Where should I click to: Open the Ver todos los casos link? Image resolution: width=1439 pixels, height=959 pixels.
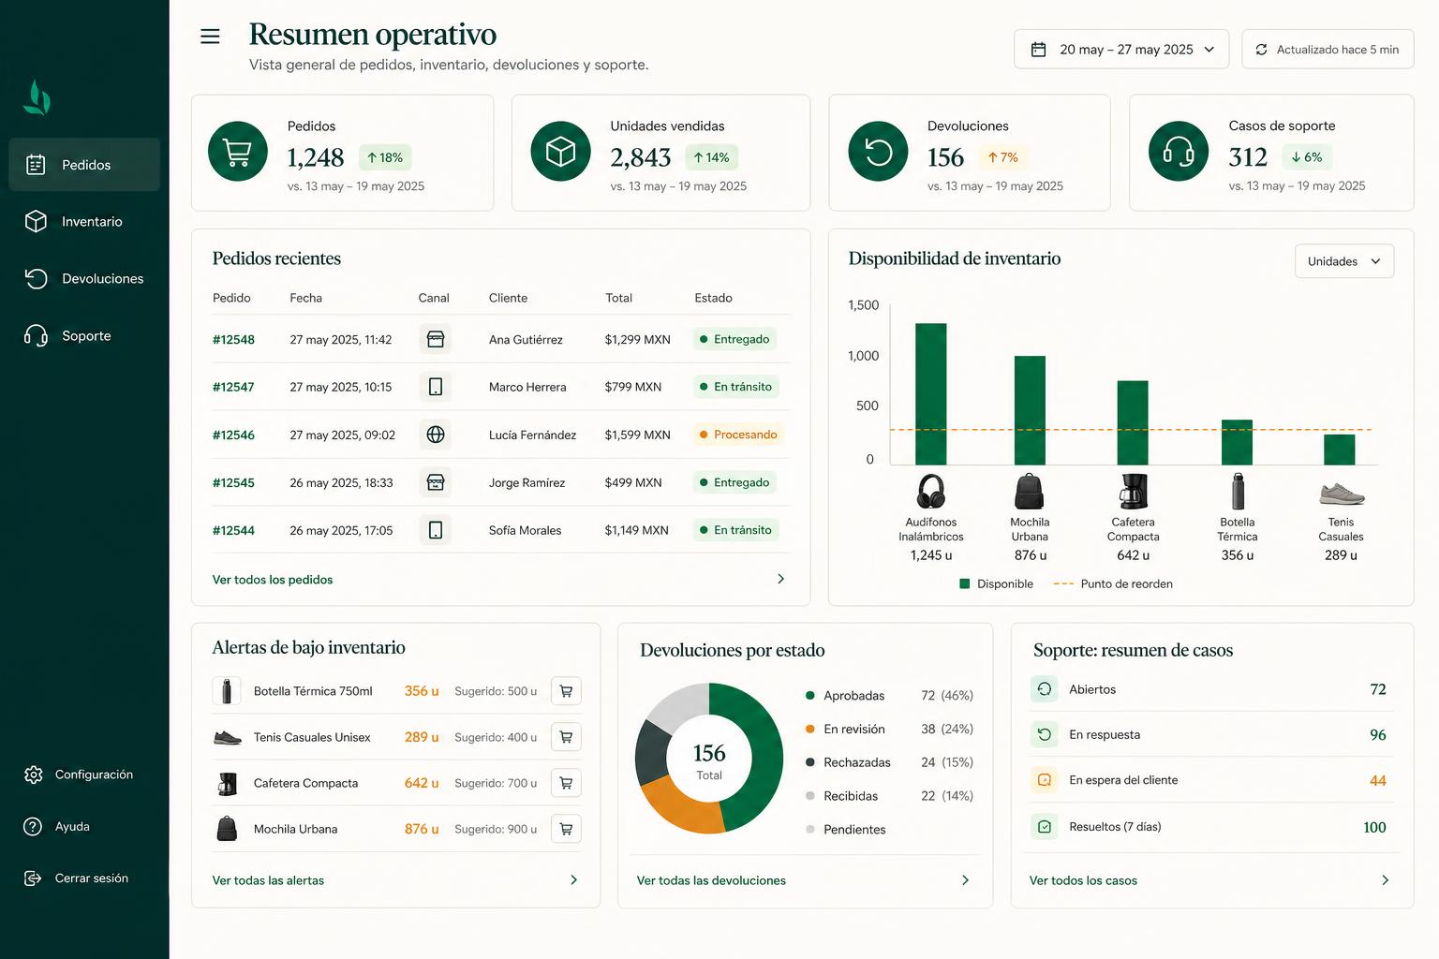(x=1083, y=880)
